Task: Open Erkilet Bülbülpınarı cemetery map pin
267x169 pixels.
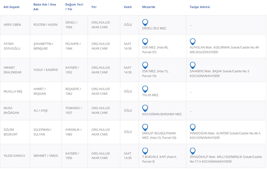Action: pos(145,127)
